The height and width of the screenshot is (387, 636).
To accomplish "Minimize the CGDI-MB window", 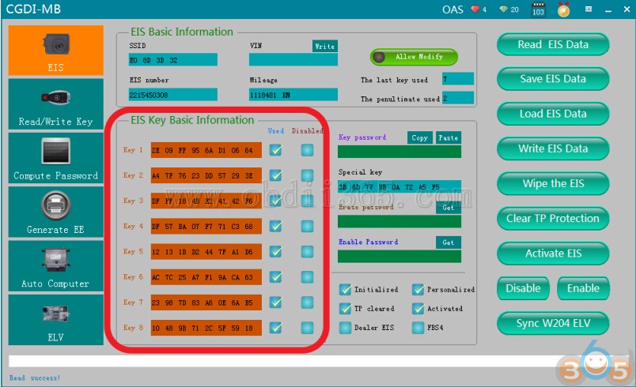I will pos(608,9).
